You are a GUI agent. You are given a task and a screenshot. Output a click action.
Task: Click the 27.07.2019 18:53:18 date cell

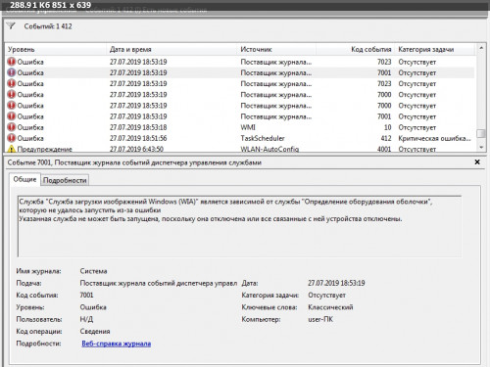click(x=138, y=127)
